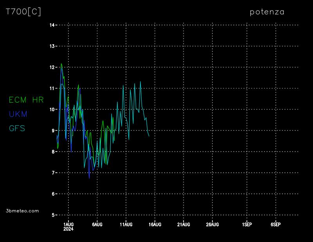The image size is (313, 242).
Task: Click the 10 value on temperature axis
Action: coord(52,110)
